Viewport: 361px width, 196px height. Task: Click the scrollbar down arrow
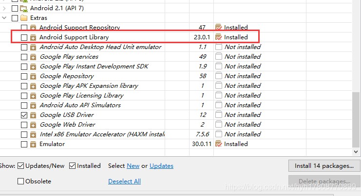coord(356,152)
